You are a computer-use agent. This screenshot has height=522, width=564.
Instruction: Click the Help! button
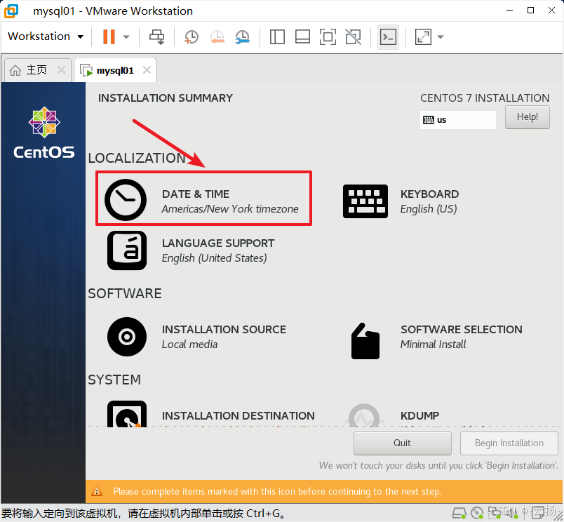click(527, 117)
